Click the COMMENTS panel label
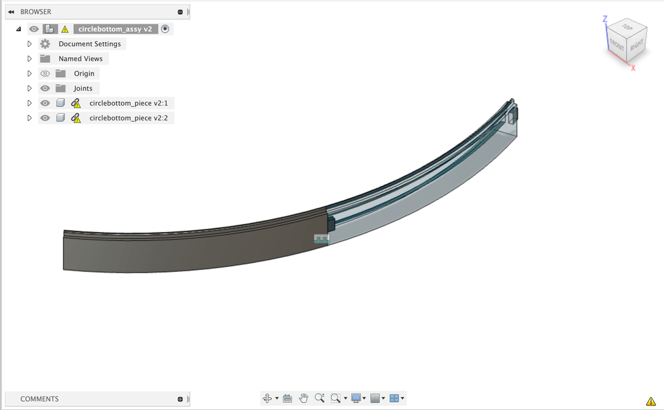The width and height of the screenshot is (664, 410). pos(40,399)
